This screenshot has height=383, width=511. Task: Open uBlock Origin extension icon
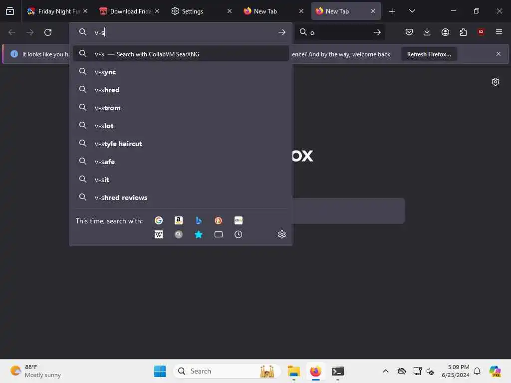pyautogui.click(x=481, y=32)
